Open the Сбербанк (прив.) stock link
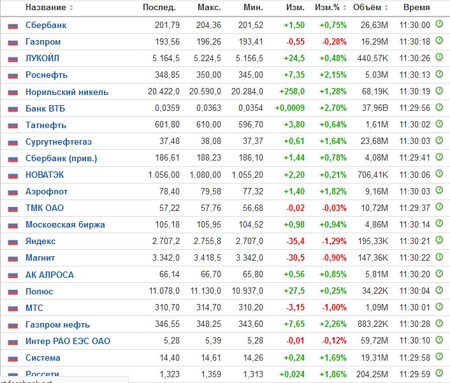Image resolution: width=450 pixels, height=383 pixels. (61, 159)
